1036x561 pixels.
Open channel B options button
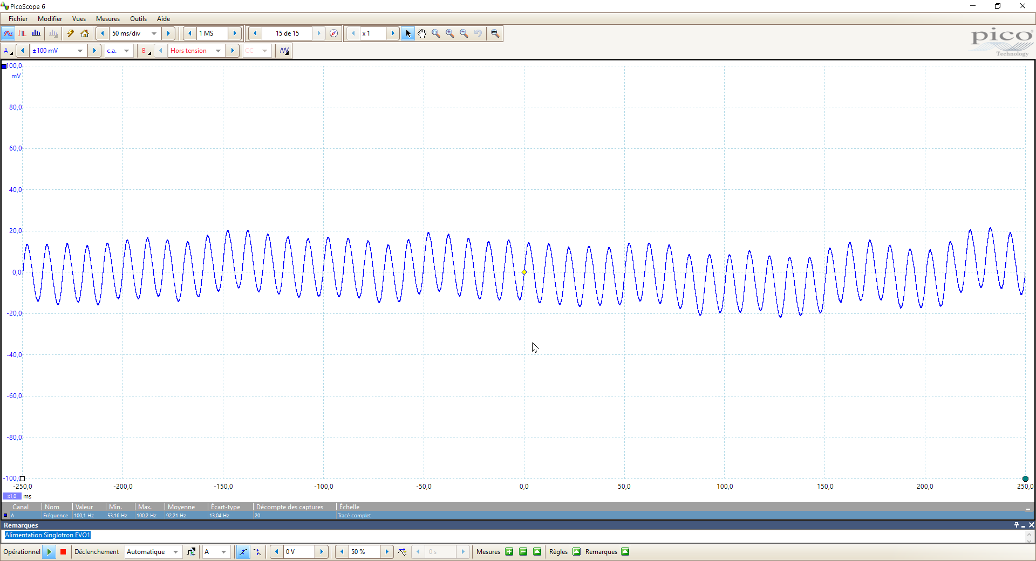coord(146,51)
